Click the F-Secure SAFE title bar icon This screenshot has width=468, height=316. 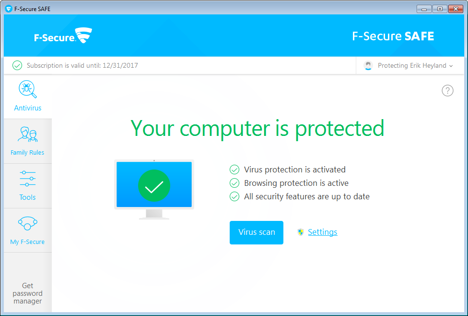(8, 9)
